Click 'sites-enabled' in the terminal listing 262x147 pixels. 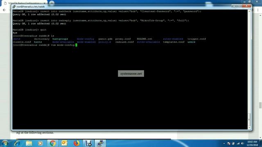(x=173, y=39)
